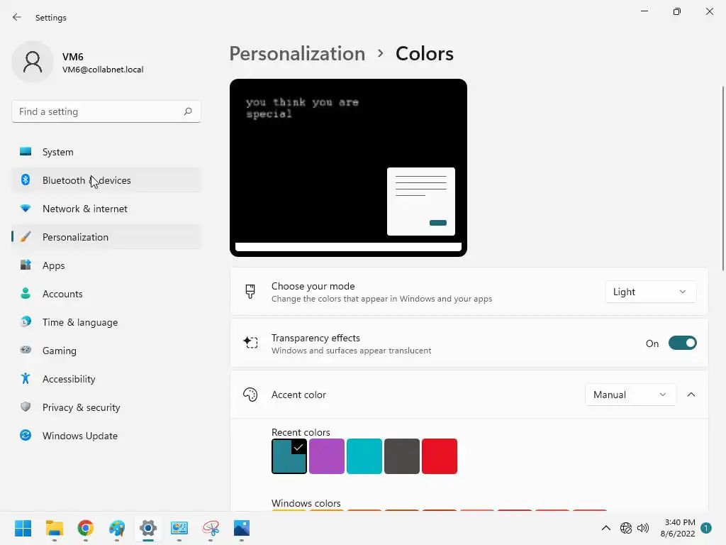Screen dimensions: 726x545
Task: Open the System settings category
Action: click(x=106, y=152)
